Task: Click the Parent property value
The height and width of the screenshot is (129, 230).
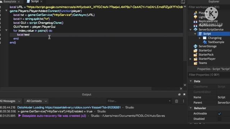Action: coord(224,103)
